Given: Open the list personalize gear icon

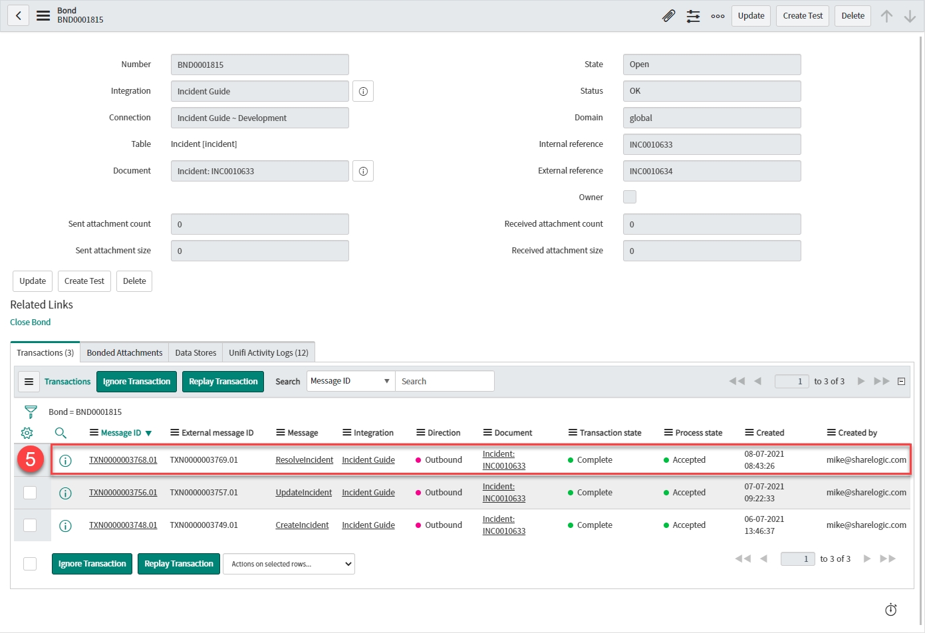Looking at the screenshot, I should (x=27, y=433).
